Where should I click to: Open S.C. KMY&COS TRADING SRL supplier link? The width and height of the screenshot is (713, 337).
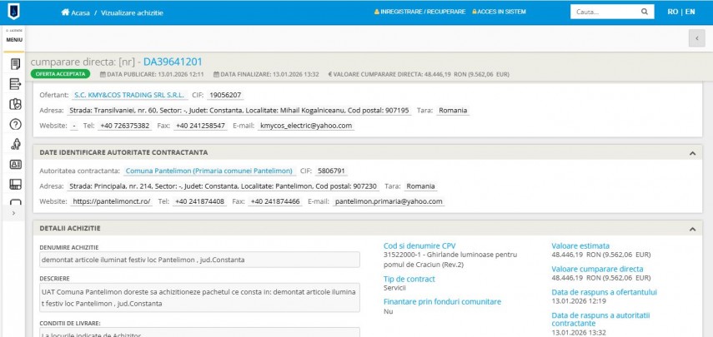point(118,95)
